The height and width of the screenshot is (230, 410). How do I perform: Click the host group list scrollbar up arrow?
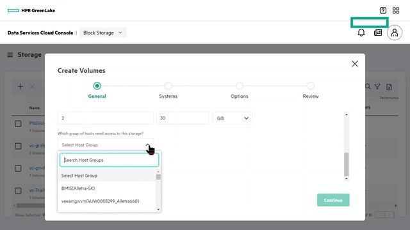[x=158, y=172]
